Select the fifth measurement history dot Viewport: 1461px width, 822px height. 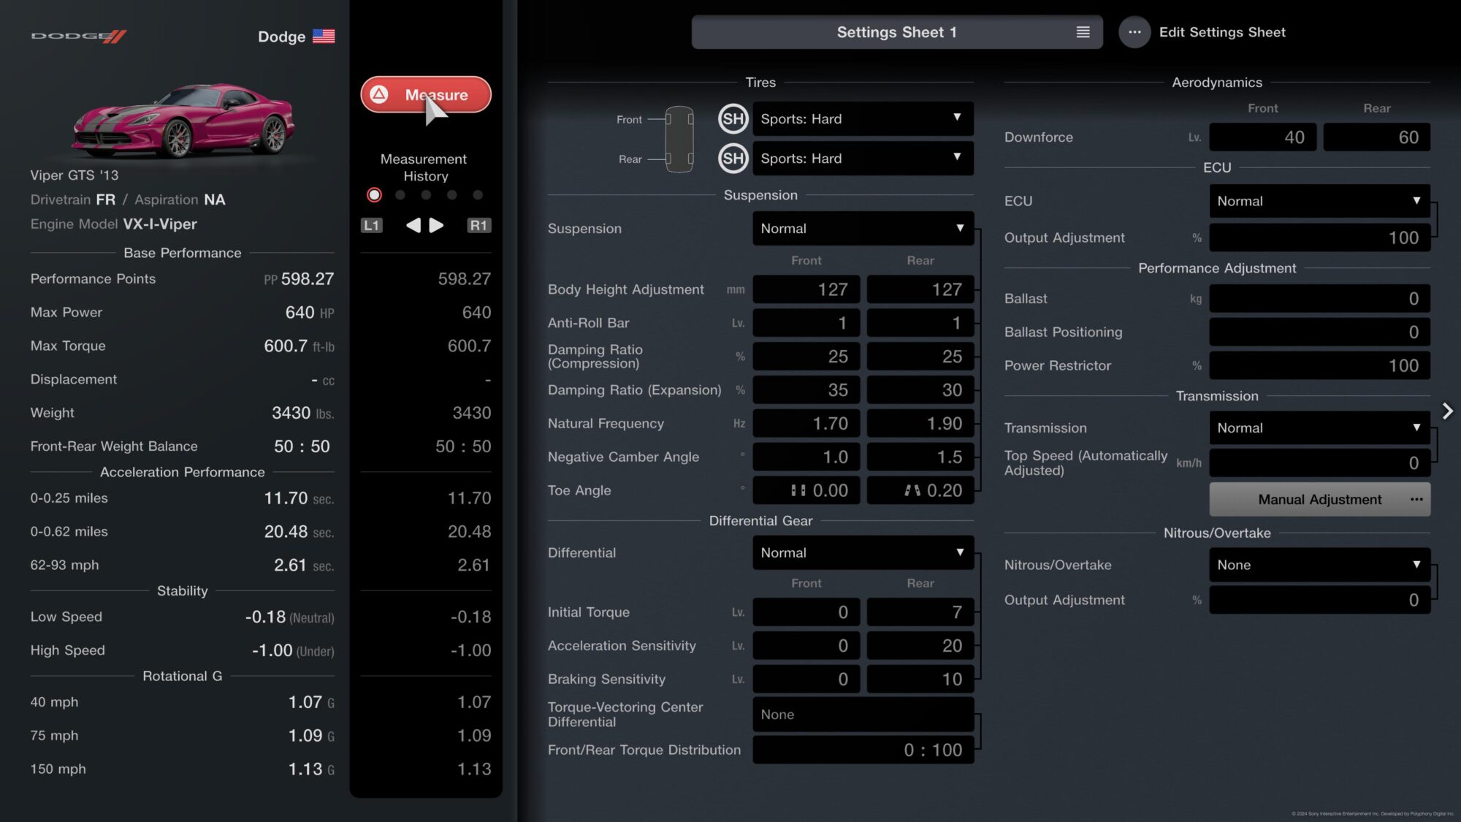tap(478, 195)
